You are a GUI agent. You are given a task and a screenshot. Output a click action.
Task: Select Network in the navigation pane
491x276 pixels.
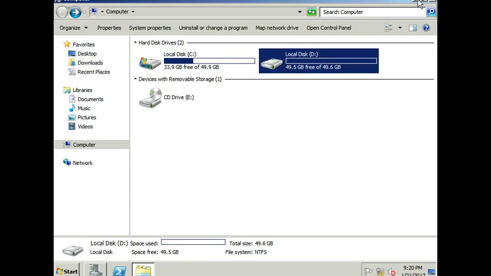(x=82, y=163)
